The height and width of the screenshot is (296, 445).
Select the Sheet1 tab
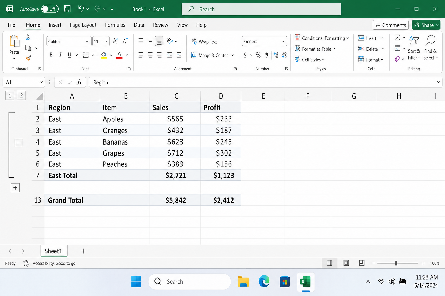(54, 251)
